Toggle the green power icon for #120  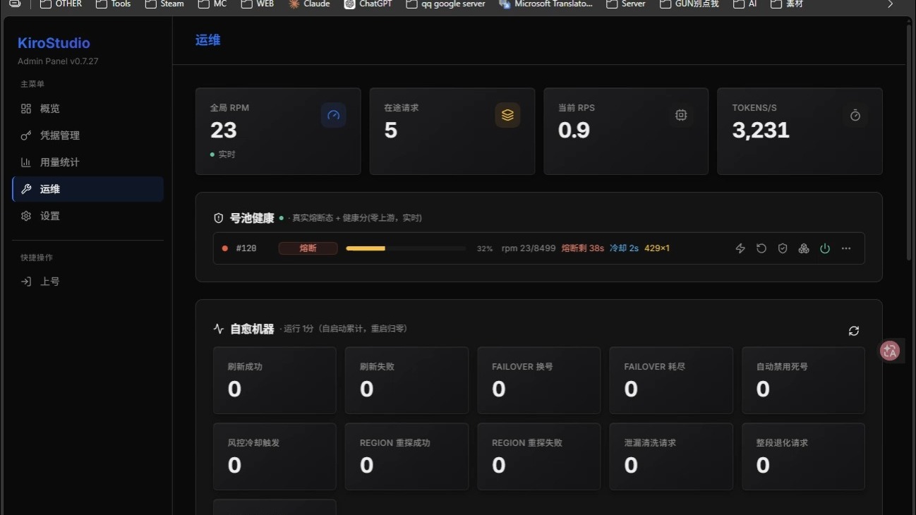click(x=825, y=248)
